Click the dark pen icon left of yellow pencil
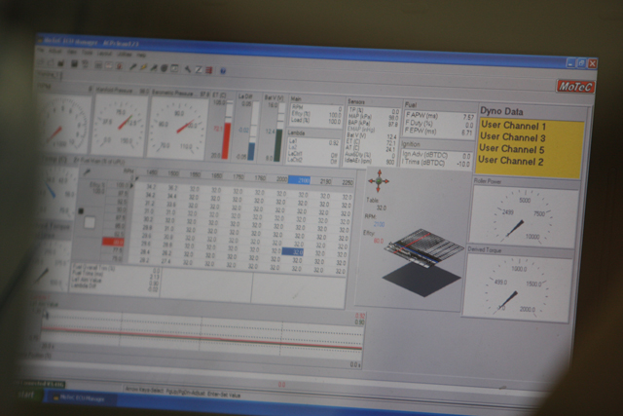 point(132,67)
